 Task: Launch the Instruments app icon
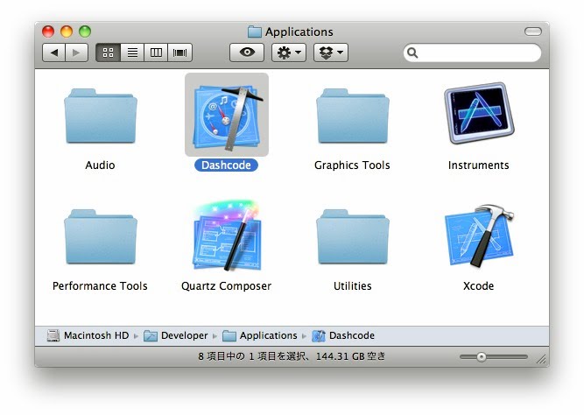click(478, 116)
